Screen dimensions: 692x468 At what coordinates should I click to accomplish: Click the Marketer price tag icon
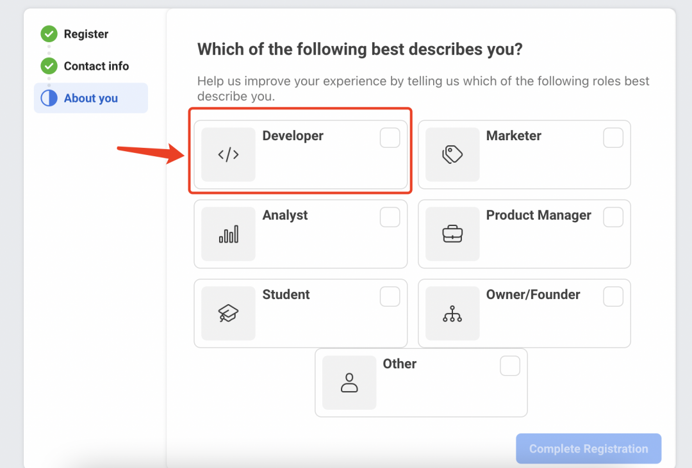tap(452, 154)
